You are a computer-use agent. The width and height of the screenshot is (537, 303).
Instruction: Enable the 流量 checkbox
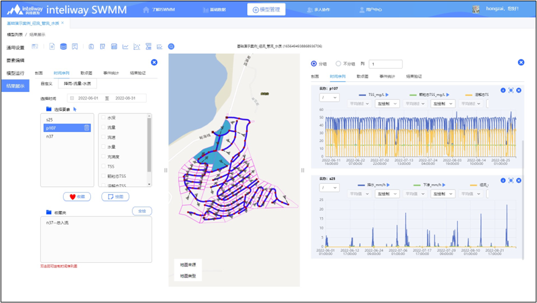(x=103, y=128)
